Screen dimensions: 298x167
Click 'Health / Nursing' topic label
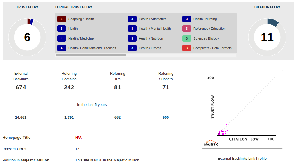tap(205, 19)
